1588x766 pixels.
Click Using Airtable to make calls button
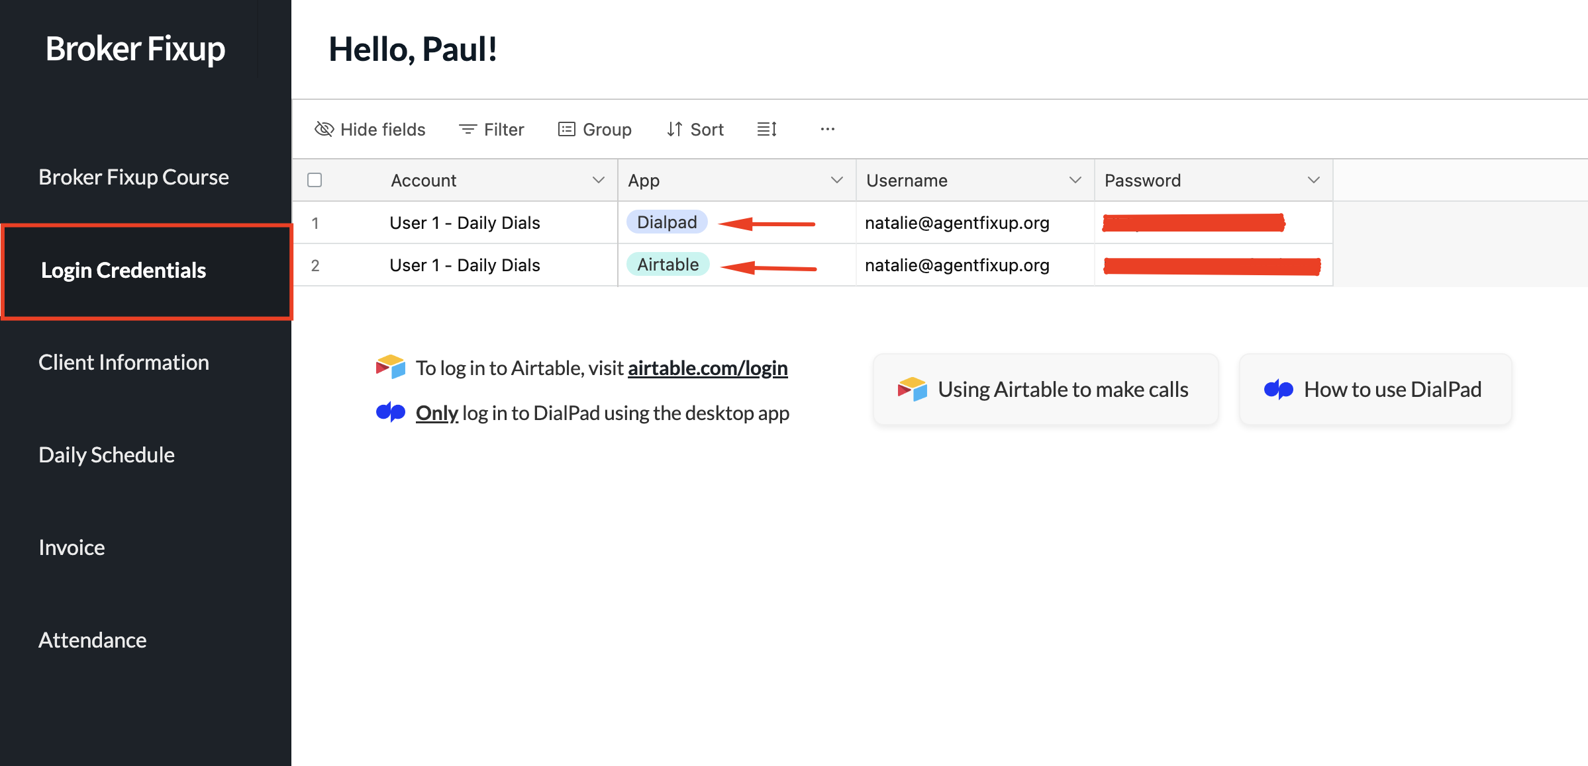click(x=1045, y=390)
